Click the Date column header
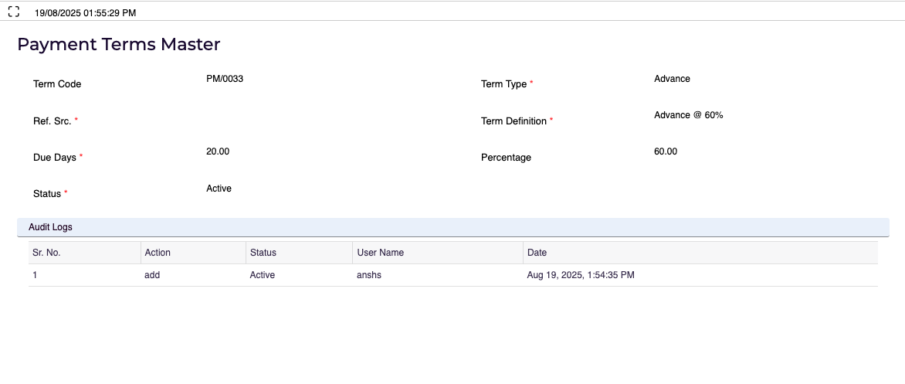This screenshot has height=384, width=905. pyautogui.click(x=537, y=253)
